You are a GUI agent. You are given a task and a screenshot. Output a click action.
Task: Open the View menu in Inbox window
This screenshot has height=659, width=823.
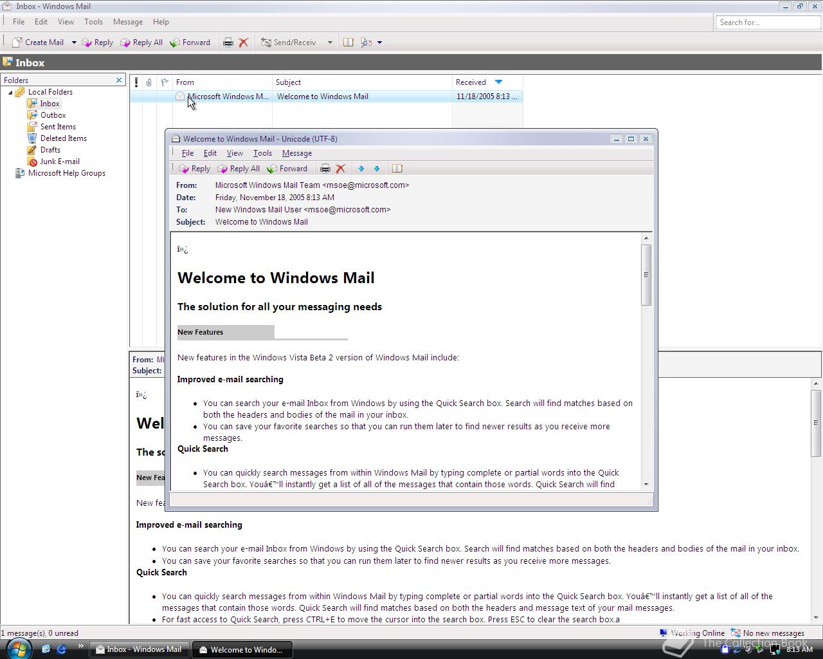66,22
